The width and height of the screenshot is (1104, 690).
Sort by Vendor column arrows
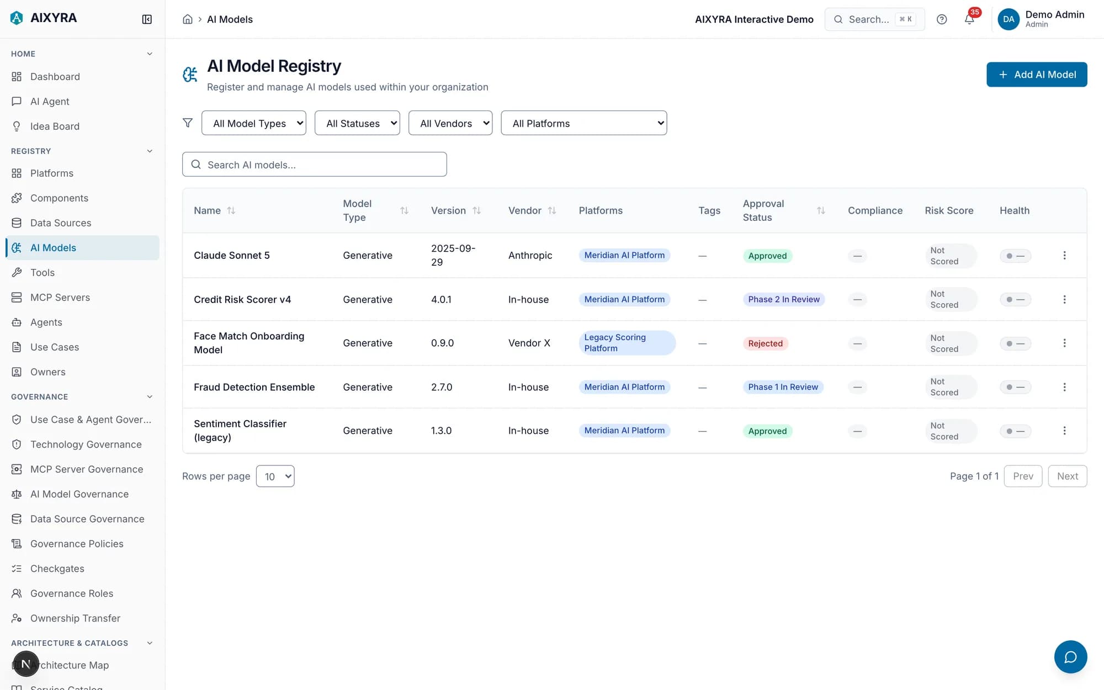(x=552, y=210)
